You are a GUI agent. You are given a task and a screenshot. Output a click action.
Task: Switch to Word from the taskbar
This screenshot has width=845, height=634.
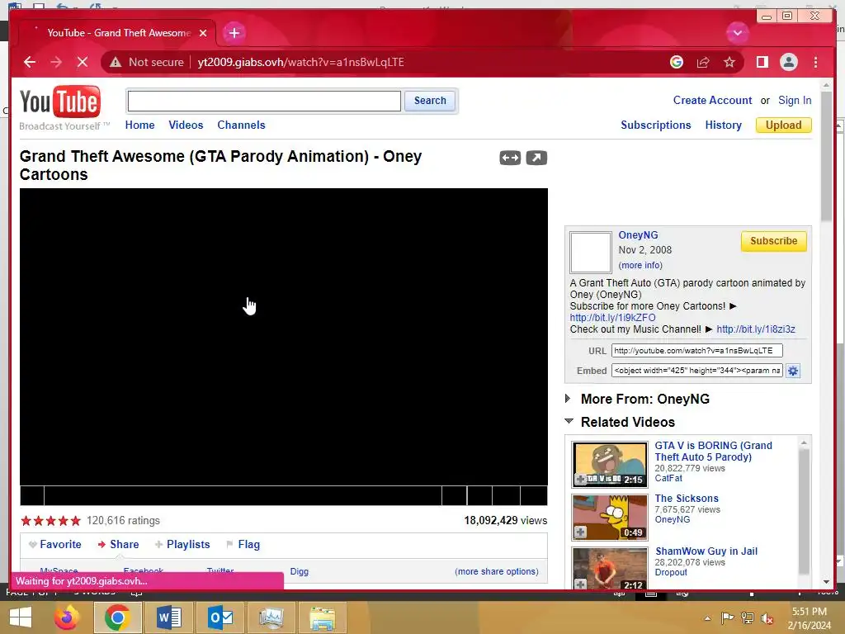(168, 617)
